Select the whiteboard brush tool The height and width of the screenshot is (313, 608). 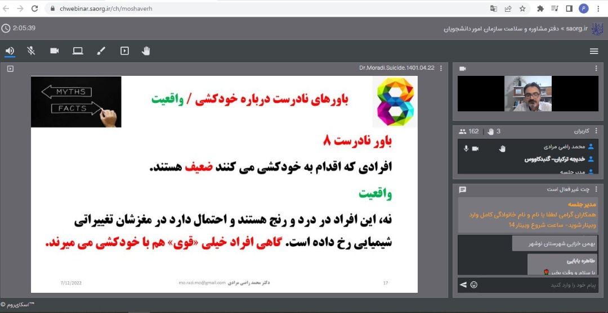[x=101, y=51]
